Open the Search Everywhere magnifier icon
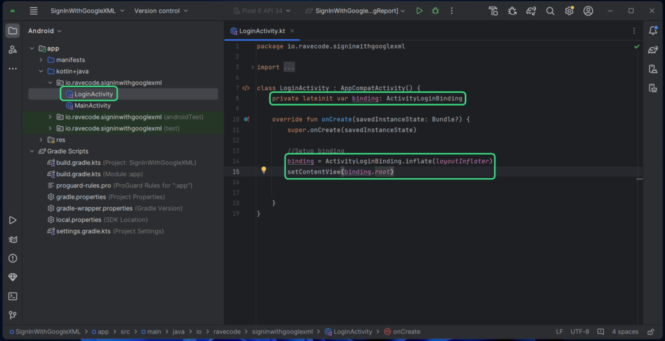 click(550, 11)
